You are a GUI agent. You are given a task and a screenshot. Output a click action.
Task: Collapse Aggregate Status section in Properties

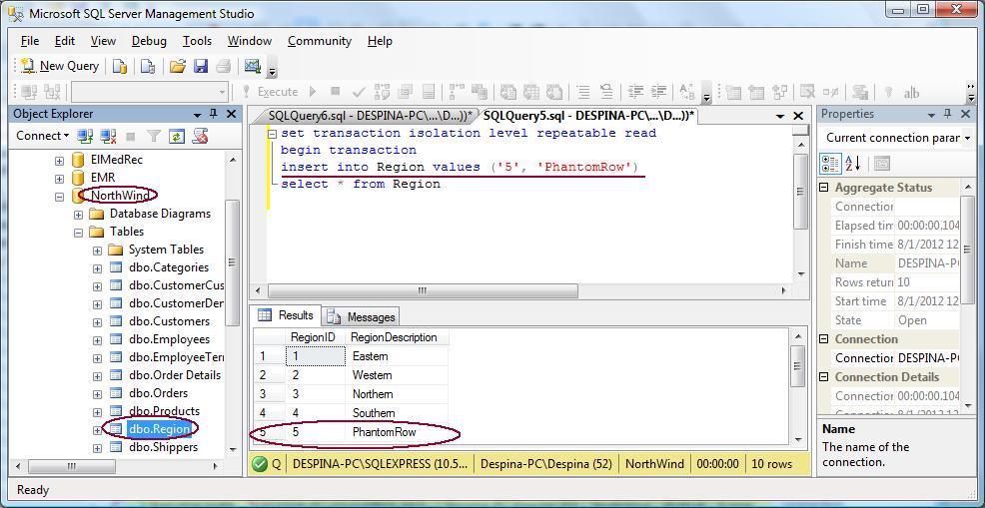click(825, 188)
